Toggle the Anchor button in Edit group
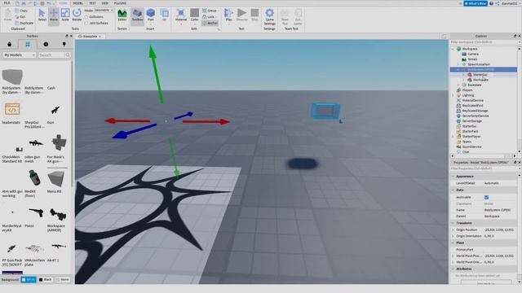Image resolution: width=522 pixels, height=293 pixels. (210, 23)
